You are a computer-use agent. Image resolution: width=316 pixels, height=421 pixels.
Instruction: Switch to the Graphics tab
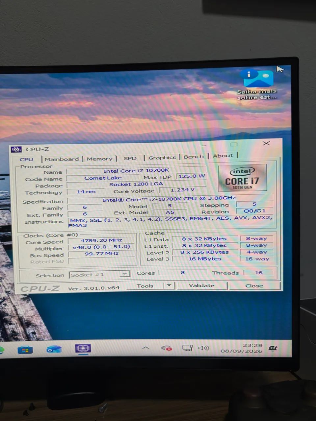(162, 158)
